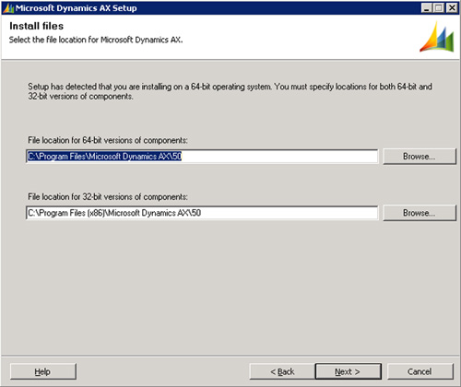Browse for the 64-bit file location

[420, 157]
